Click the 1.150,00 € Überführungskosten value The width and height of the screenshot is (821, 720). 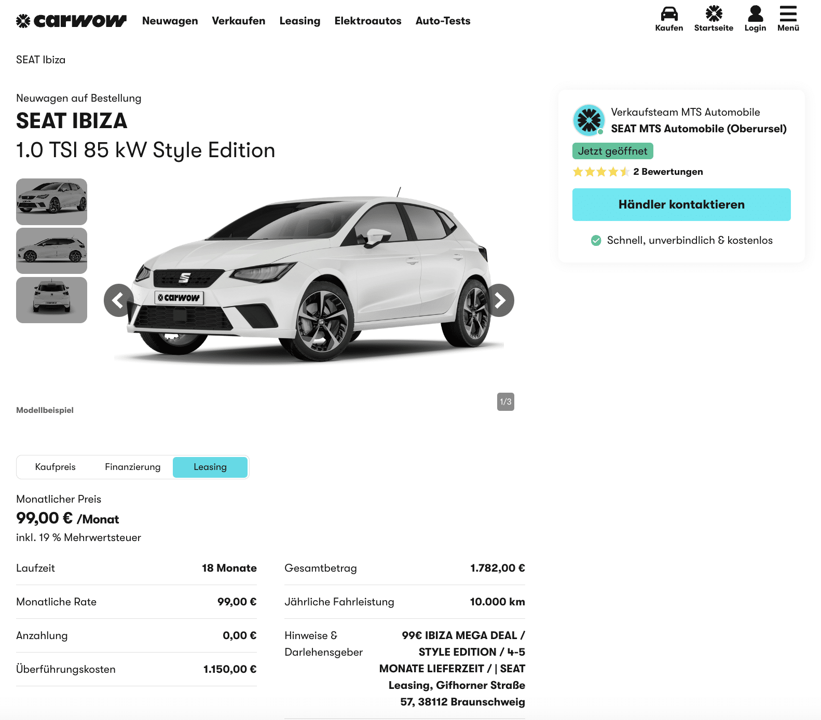click(230, 669)
